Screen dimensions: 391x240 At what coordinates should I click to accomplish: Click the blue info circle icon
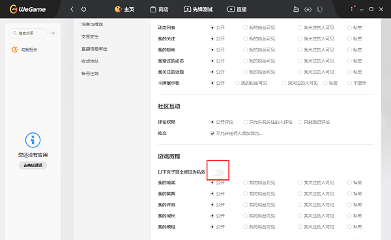tap(33, 140)
